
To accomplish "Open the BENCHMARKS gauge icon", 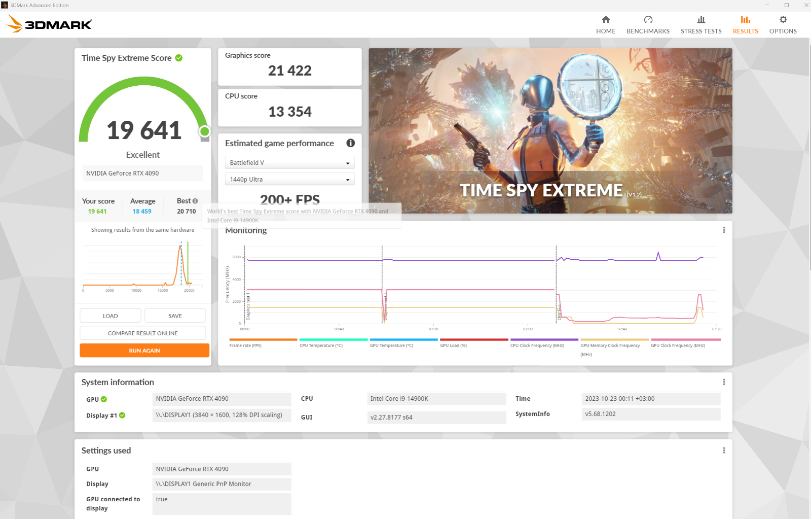I will (x=648, y=19).
